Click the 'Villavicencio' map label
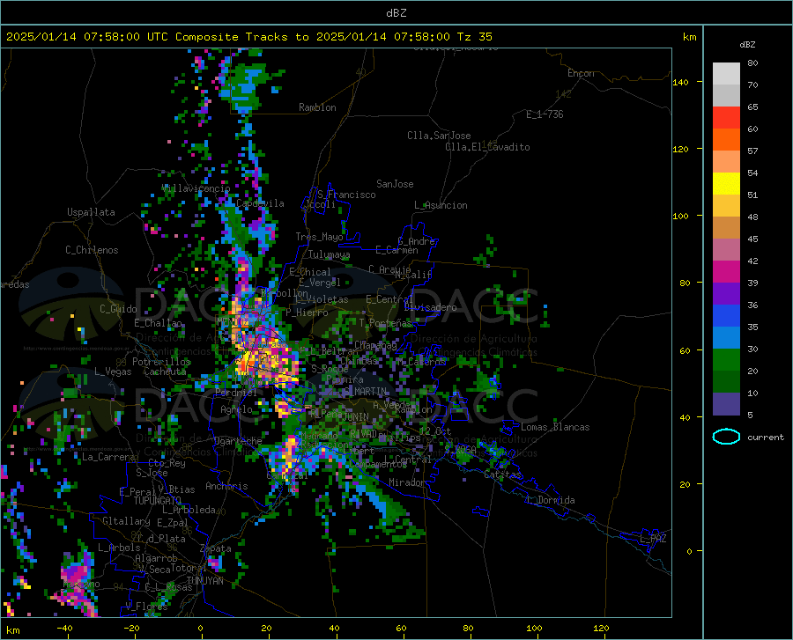Screen dimensions: 793x640 (196, 188)
